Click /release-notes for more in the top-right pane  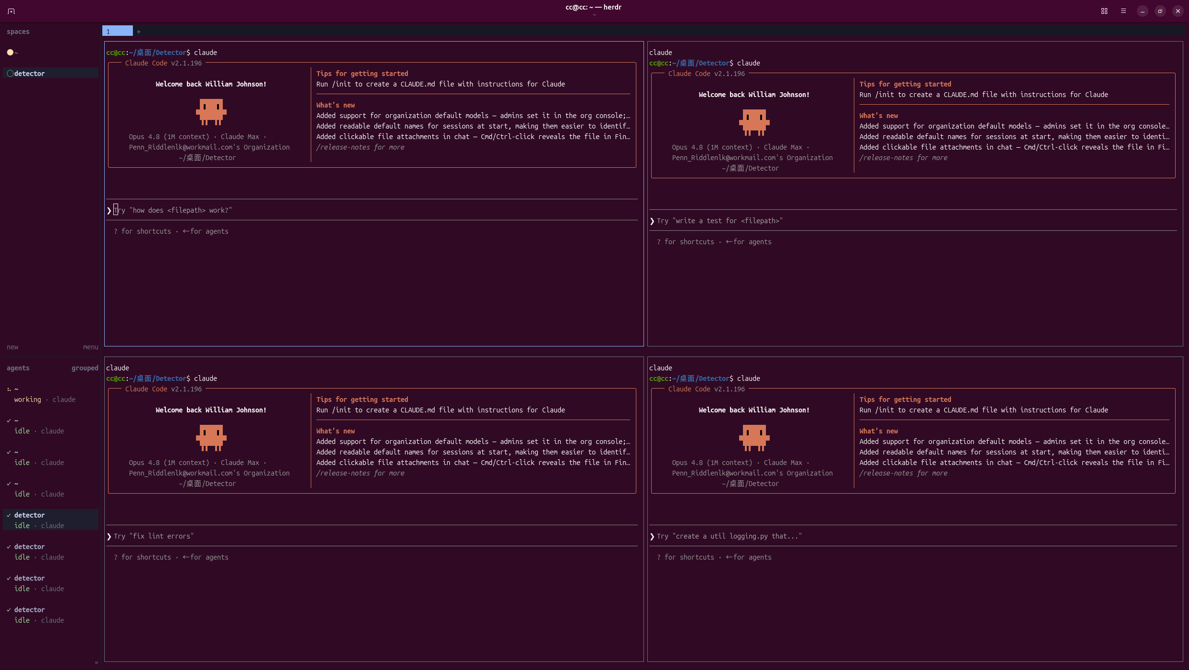click(x=903, y=158)
